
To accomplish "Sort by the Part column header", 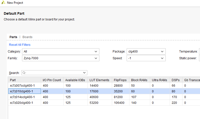I will pyautogui.click(x=25, y=80).
